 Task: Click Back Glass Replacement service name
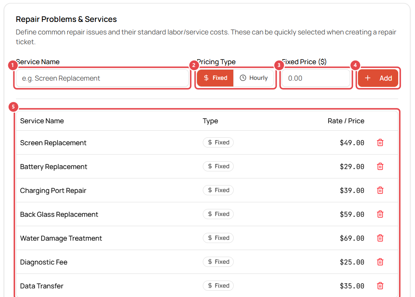pyautogui.click(x=59, y=214)
